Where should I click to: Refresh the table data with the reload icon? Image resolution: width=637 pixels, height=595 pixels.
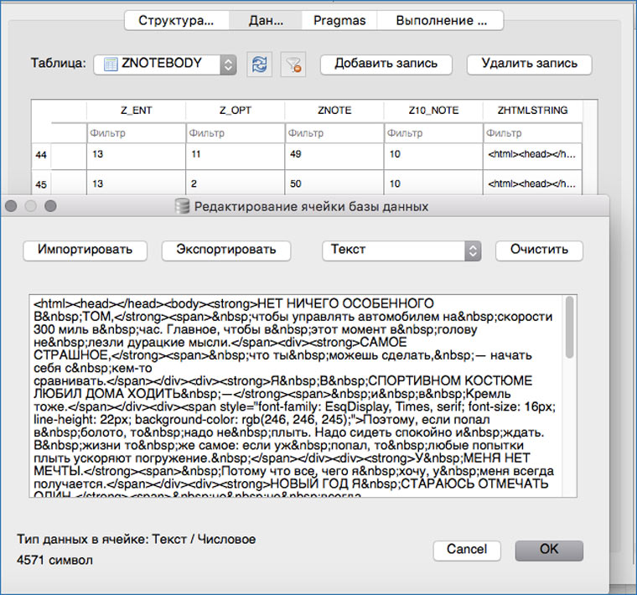(x=259, y=65)
